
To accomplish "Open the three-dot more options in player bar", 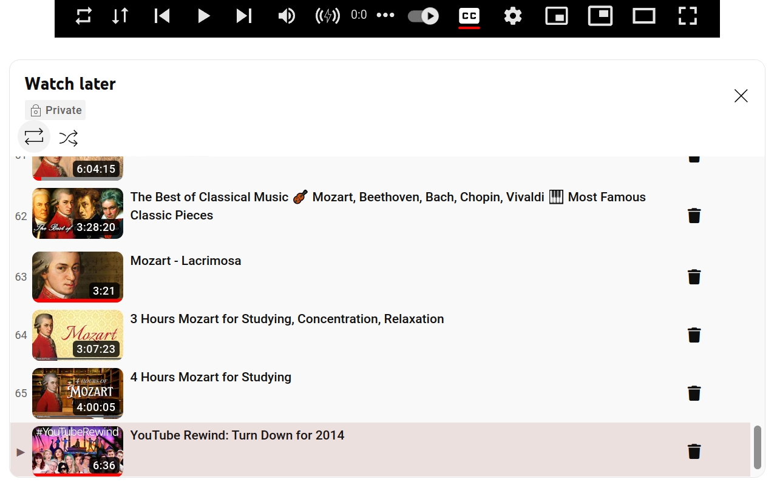I will coord(385,15).
